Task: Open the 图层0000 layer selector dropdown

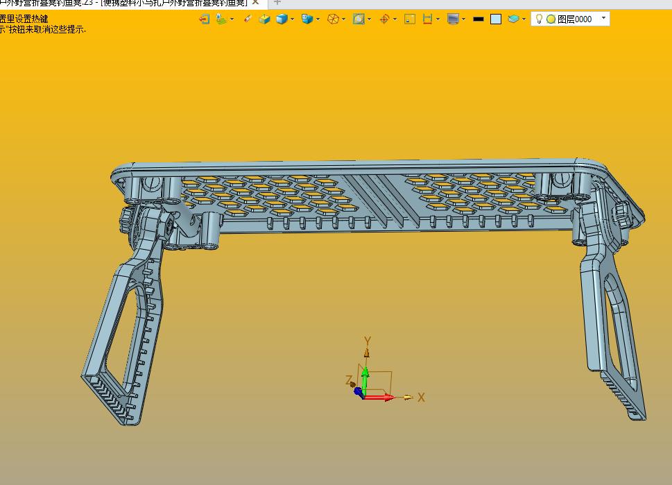Action: pyautogui.click(x=604, y=18)
